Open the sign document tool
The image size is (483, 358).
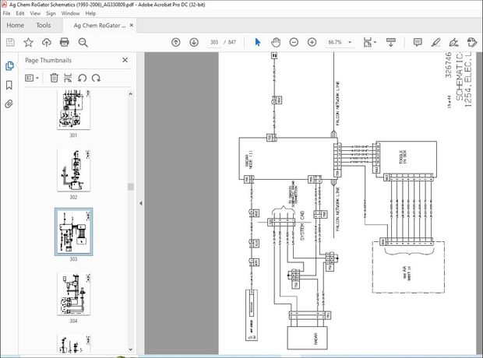coord(454,42)
